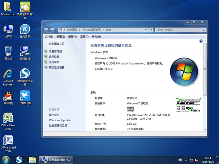Launch the Sogou browser desktop icon
This screenshot has width=219, height=164.
point(25,77)
